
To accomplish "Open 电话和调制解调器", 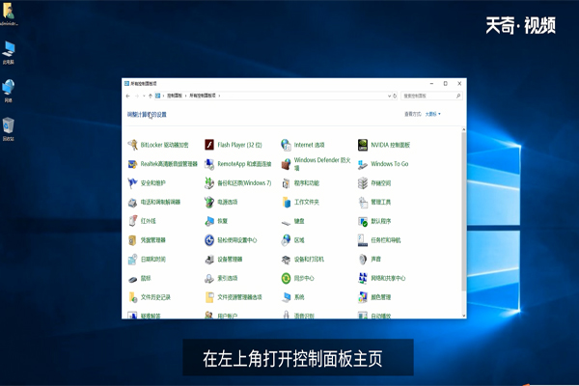I will (x=154, y=202).
